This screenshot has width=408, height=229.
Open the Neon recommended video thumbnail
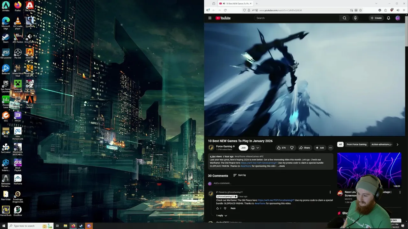(369, 170)
